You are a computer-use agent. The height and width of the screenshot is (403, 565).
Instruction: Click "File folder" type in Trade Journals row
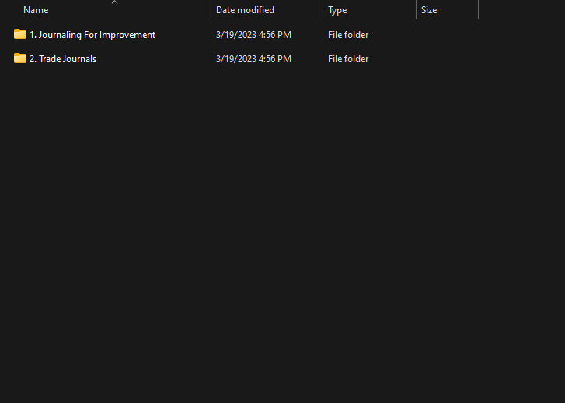pos(348,59)
